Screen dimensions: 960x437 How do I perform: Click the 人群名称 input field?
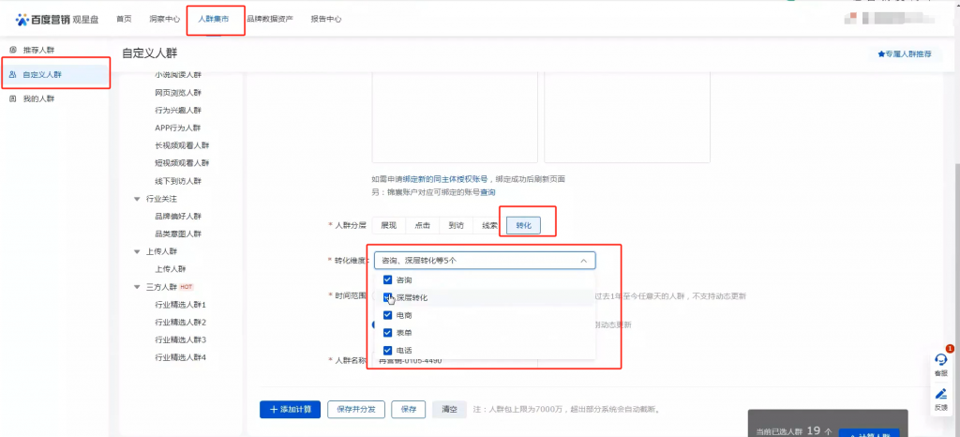point(455,360)
